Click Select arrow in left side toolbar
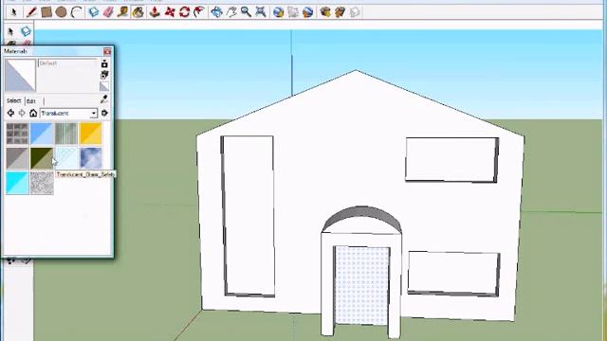 [10, 31]
